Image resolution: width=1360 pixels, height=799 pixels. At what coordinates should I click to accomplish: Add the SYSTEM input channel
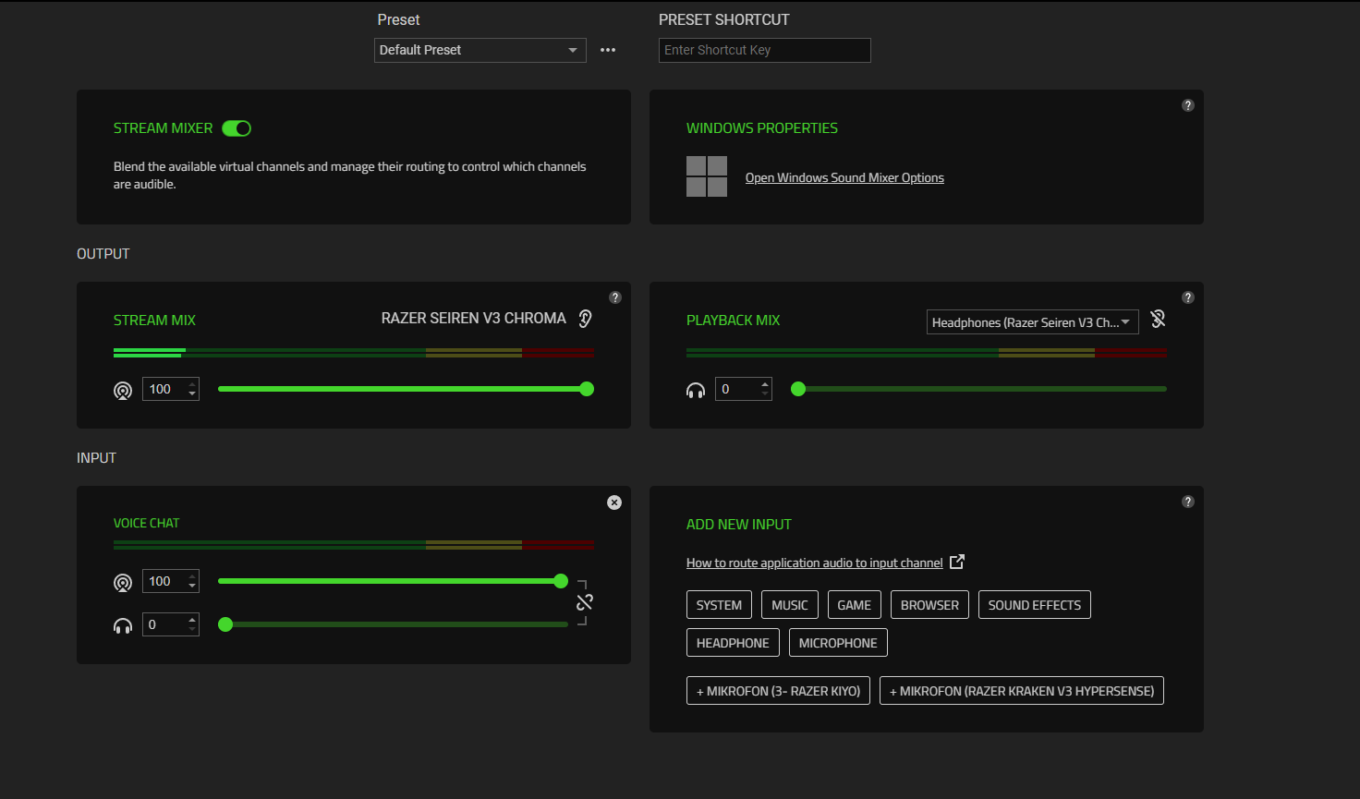(719, 605)
